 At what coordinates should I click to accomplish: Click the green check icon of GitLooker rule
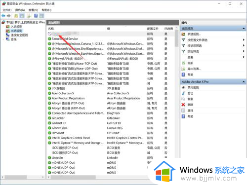click(49, 118)
